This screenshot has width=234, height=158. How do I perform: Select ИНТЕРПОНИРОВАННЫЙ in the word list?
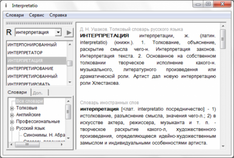[x=32, y=45]
